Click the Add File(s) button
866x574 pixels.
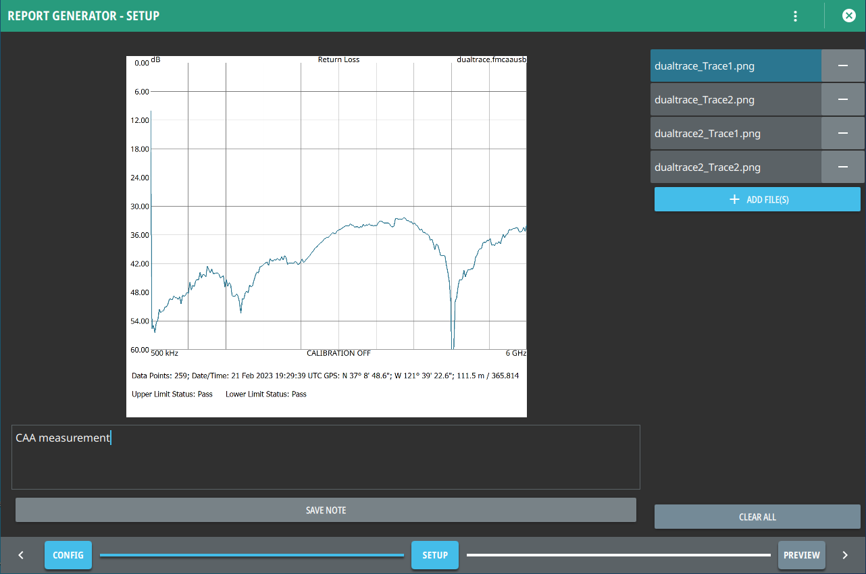[757, 200]
